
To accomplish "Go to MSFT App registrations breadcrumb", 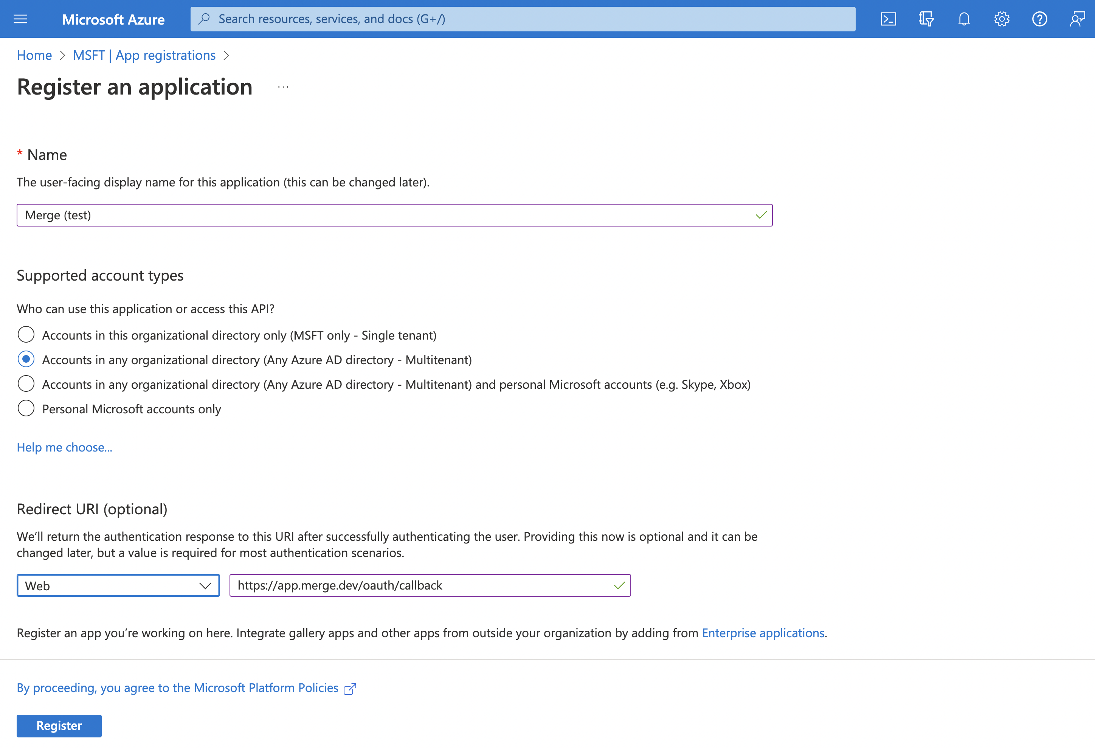I will coord(144,55).
